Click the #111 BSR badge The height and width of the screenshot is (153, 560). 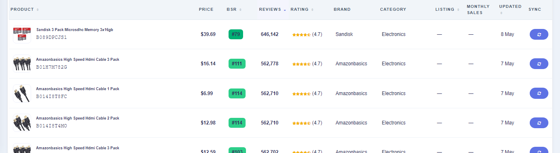237,64
